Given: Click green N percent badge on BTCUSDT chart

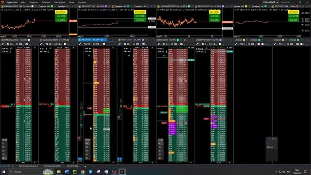Looking at the screenshot, I should pos(294,20).
